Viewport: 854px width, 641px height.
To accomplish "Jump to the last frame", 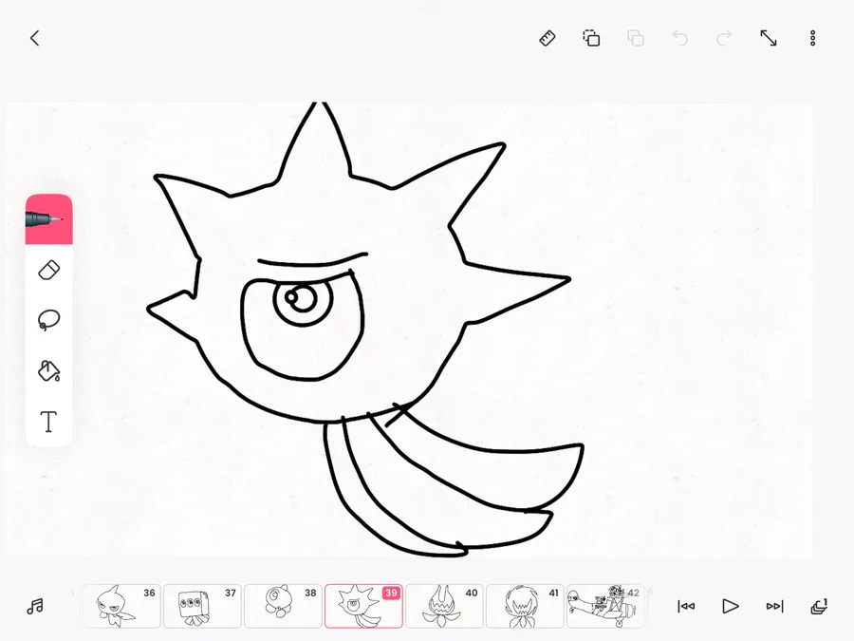I will pyautogui.click(x=774, y=606).
